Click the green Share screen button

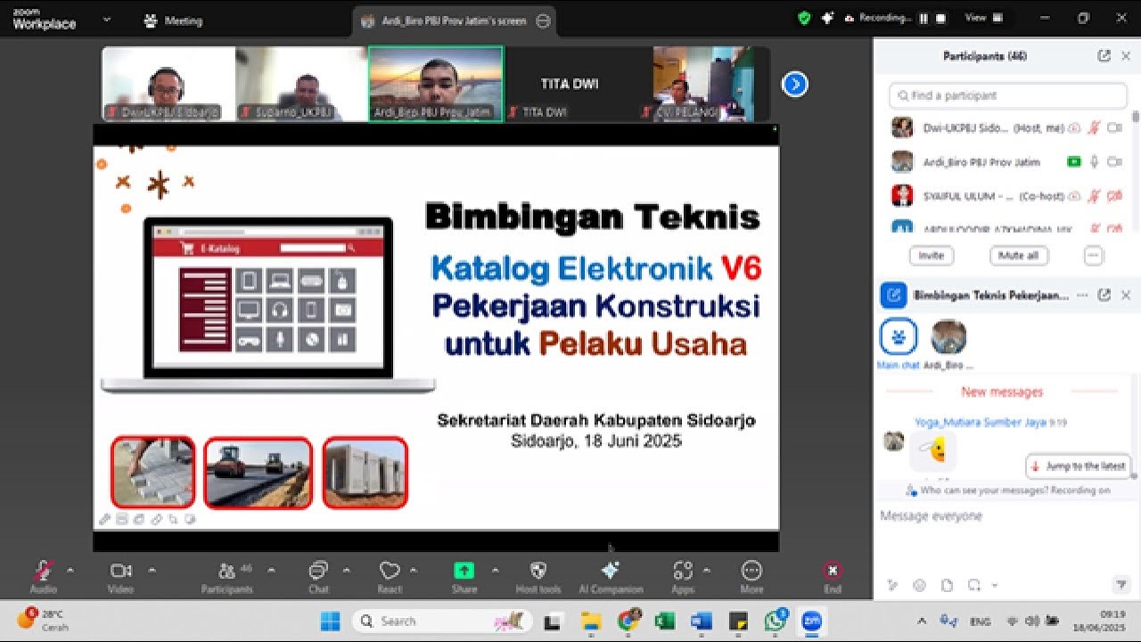[464, 571]
